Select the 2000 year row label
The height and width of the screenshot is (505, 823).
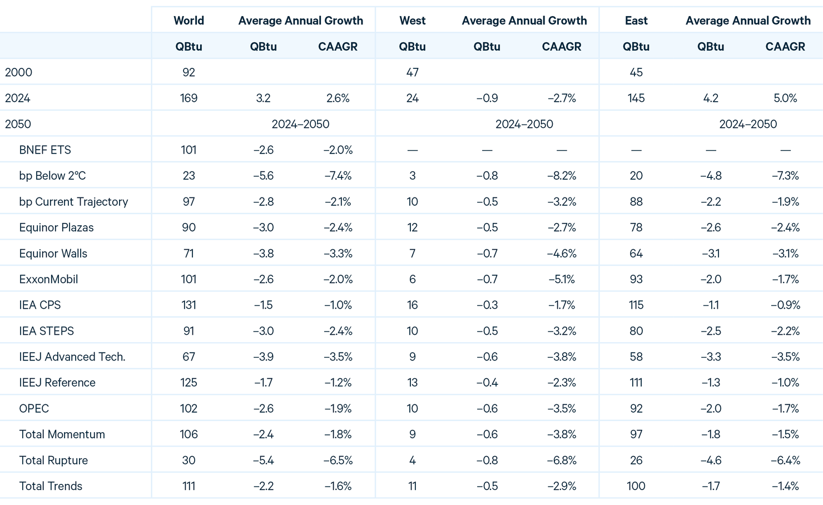point(18,72)
